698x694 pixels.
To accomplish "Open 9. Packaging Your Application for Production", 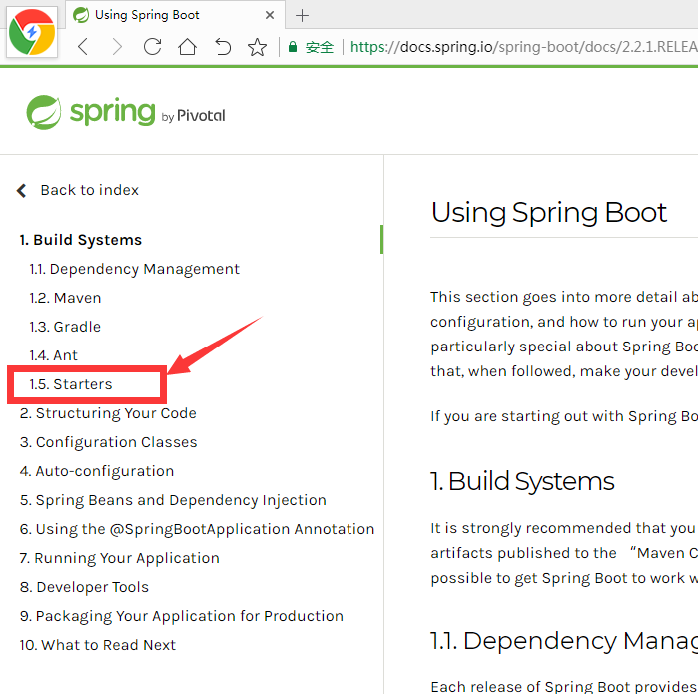I will tap(182, 616).
